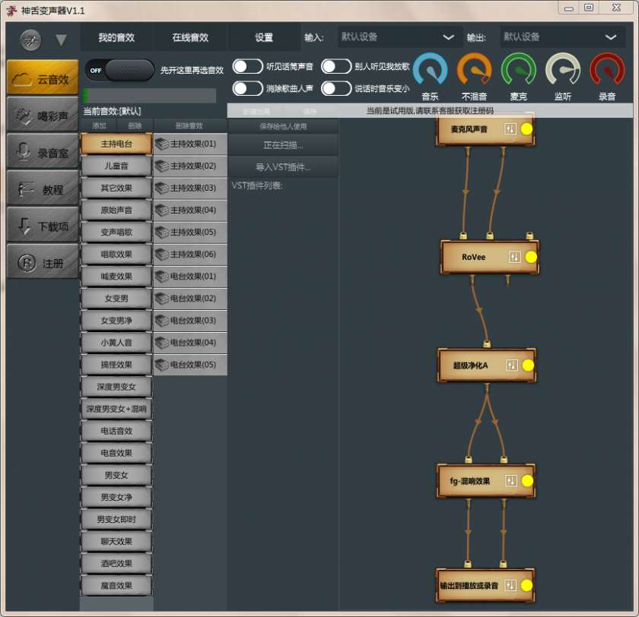
Task: Click the round logo icon at top left
Action: (x=31, y=40)
